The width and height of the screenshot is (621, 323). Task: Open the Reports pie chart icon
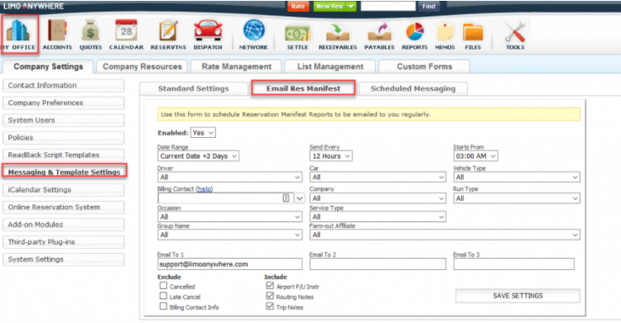click(x=415, y=31)
